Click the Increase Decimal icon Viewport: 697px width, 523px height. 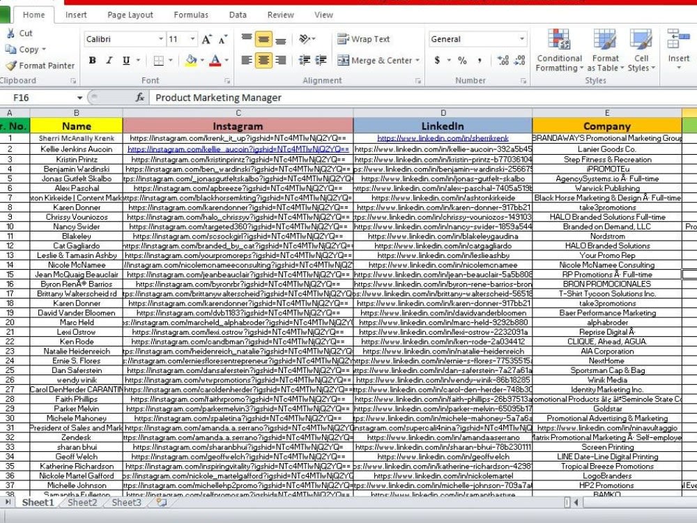(504, 61)
